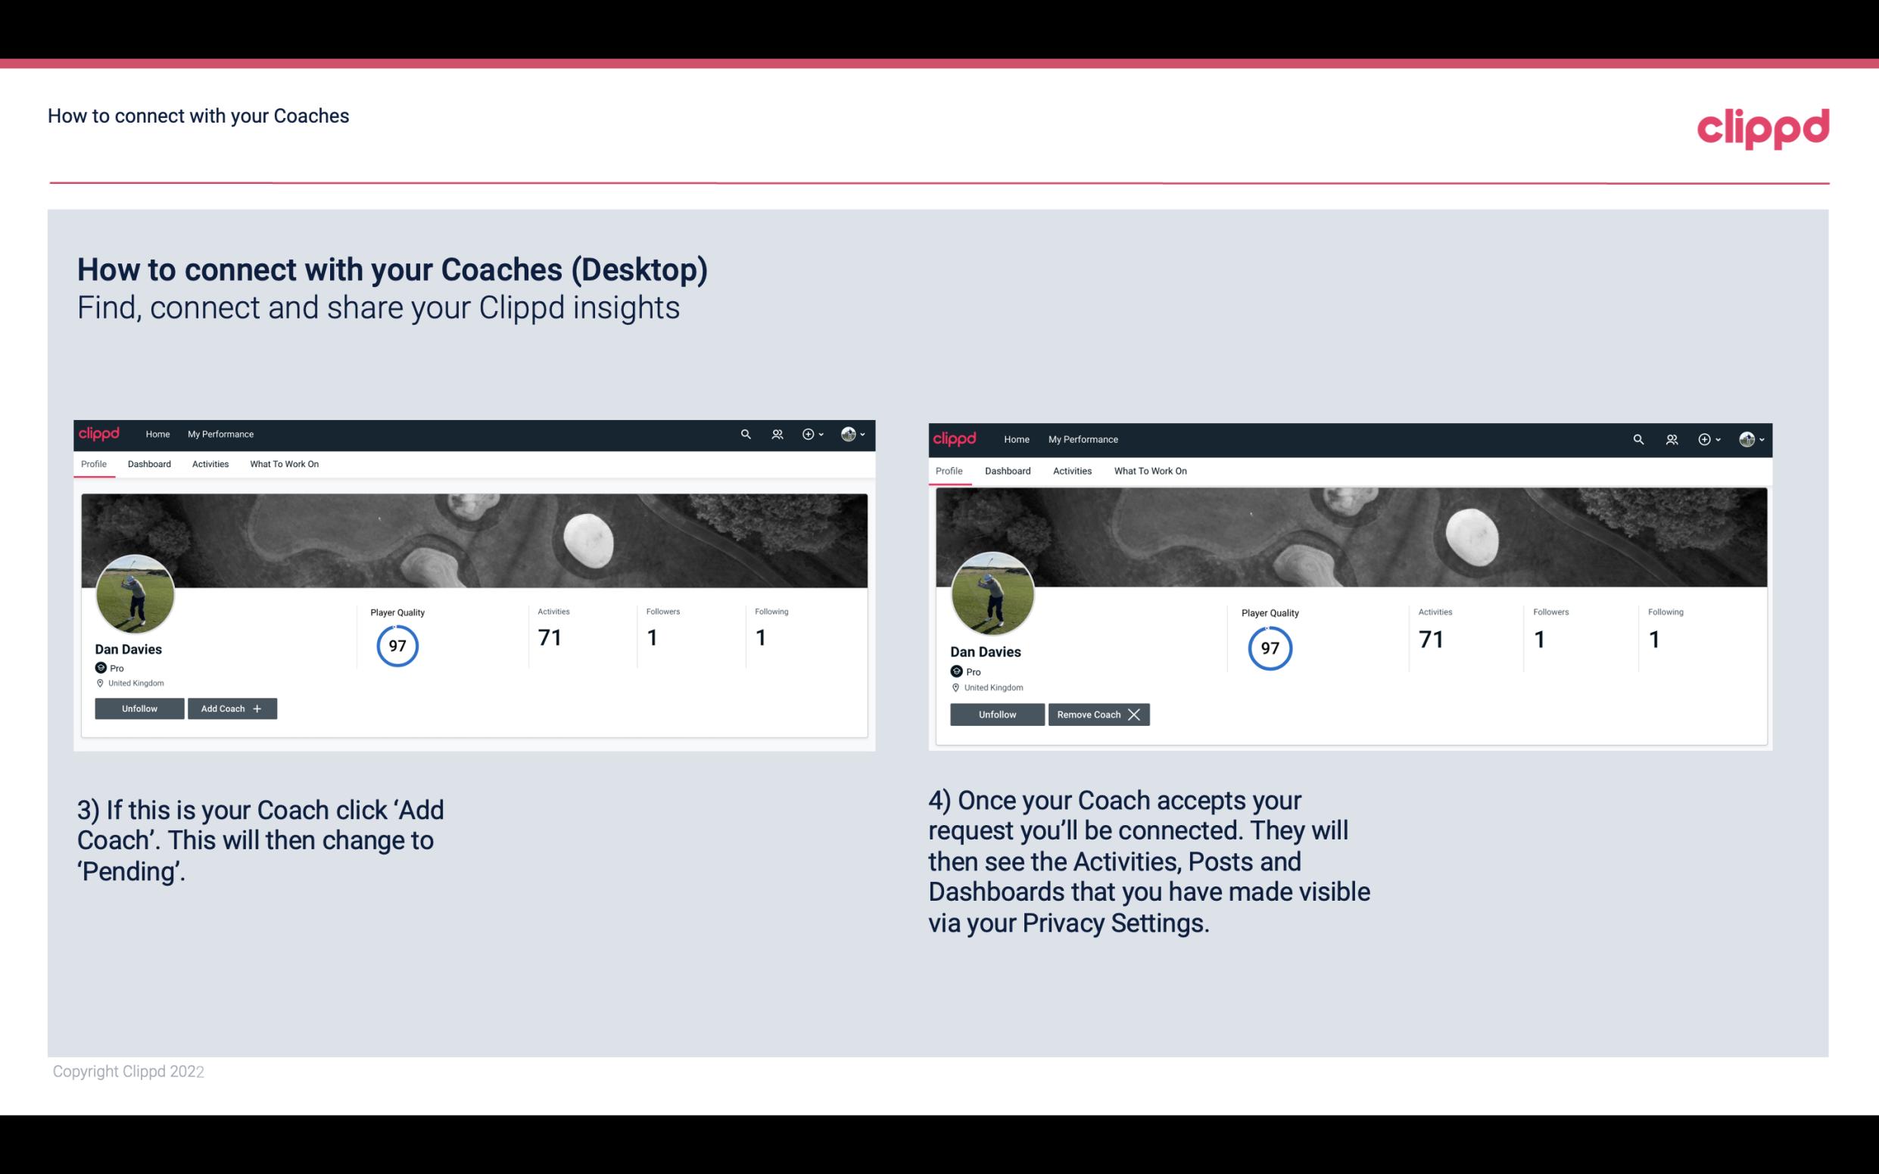Toggle 'Unfollow' button on left profile

[139, 708]
